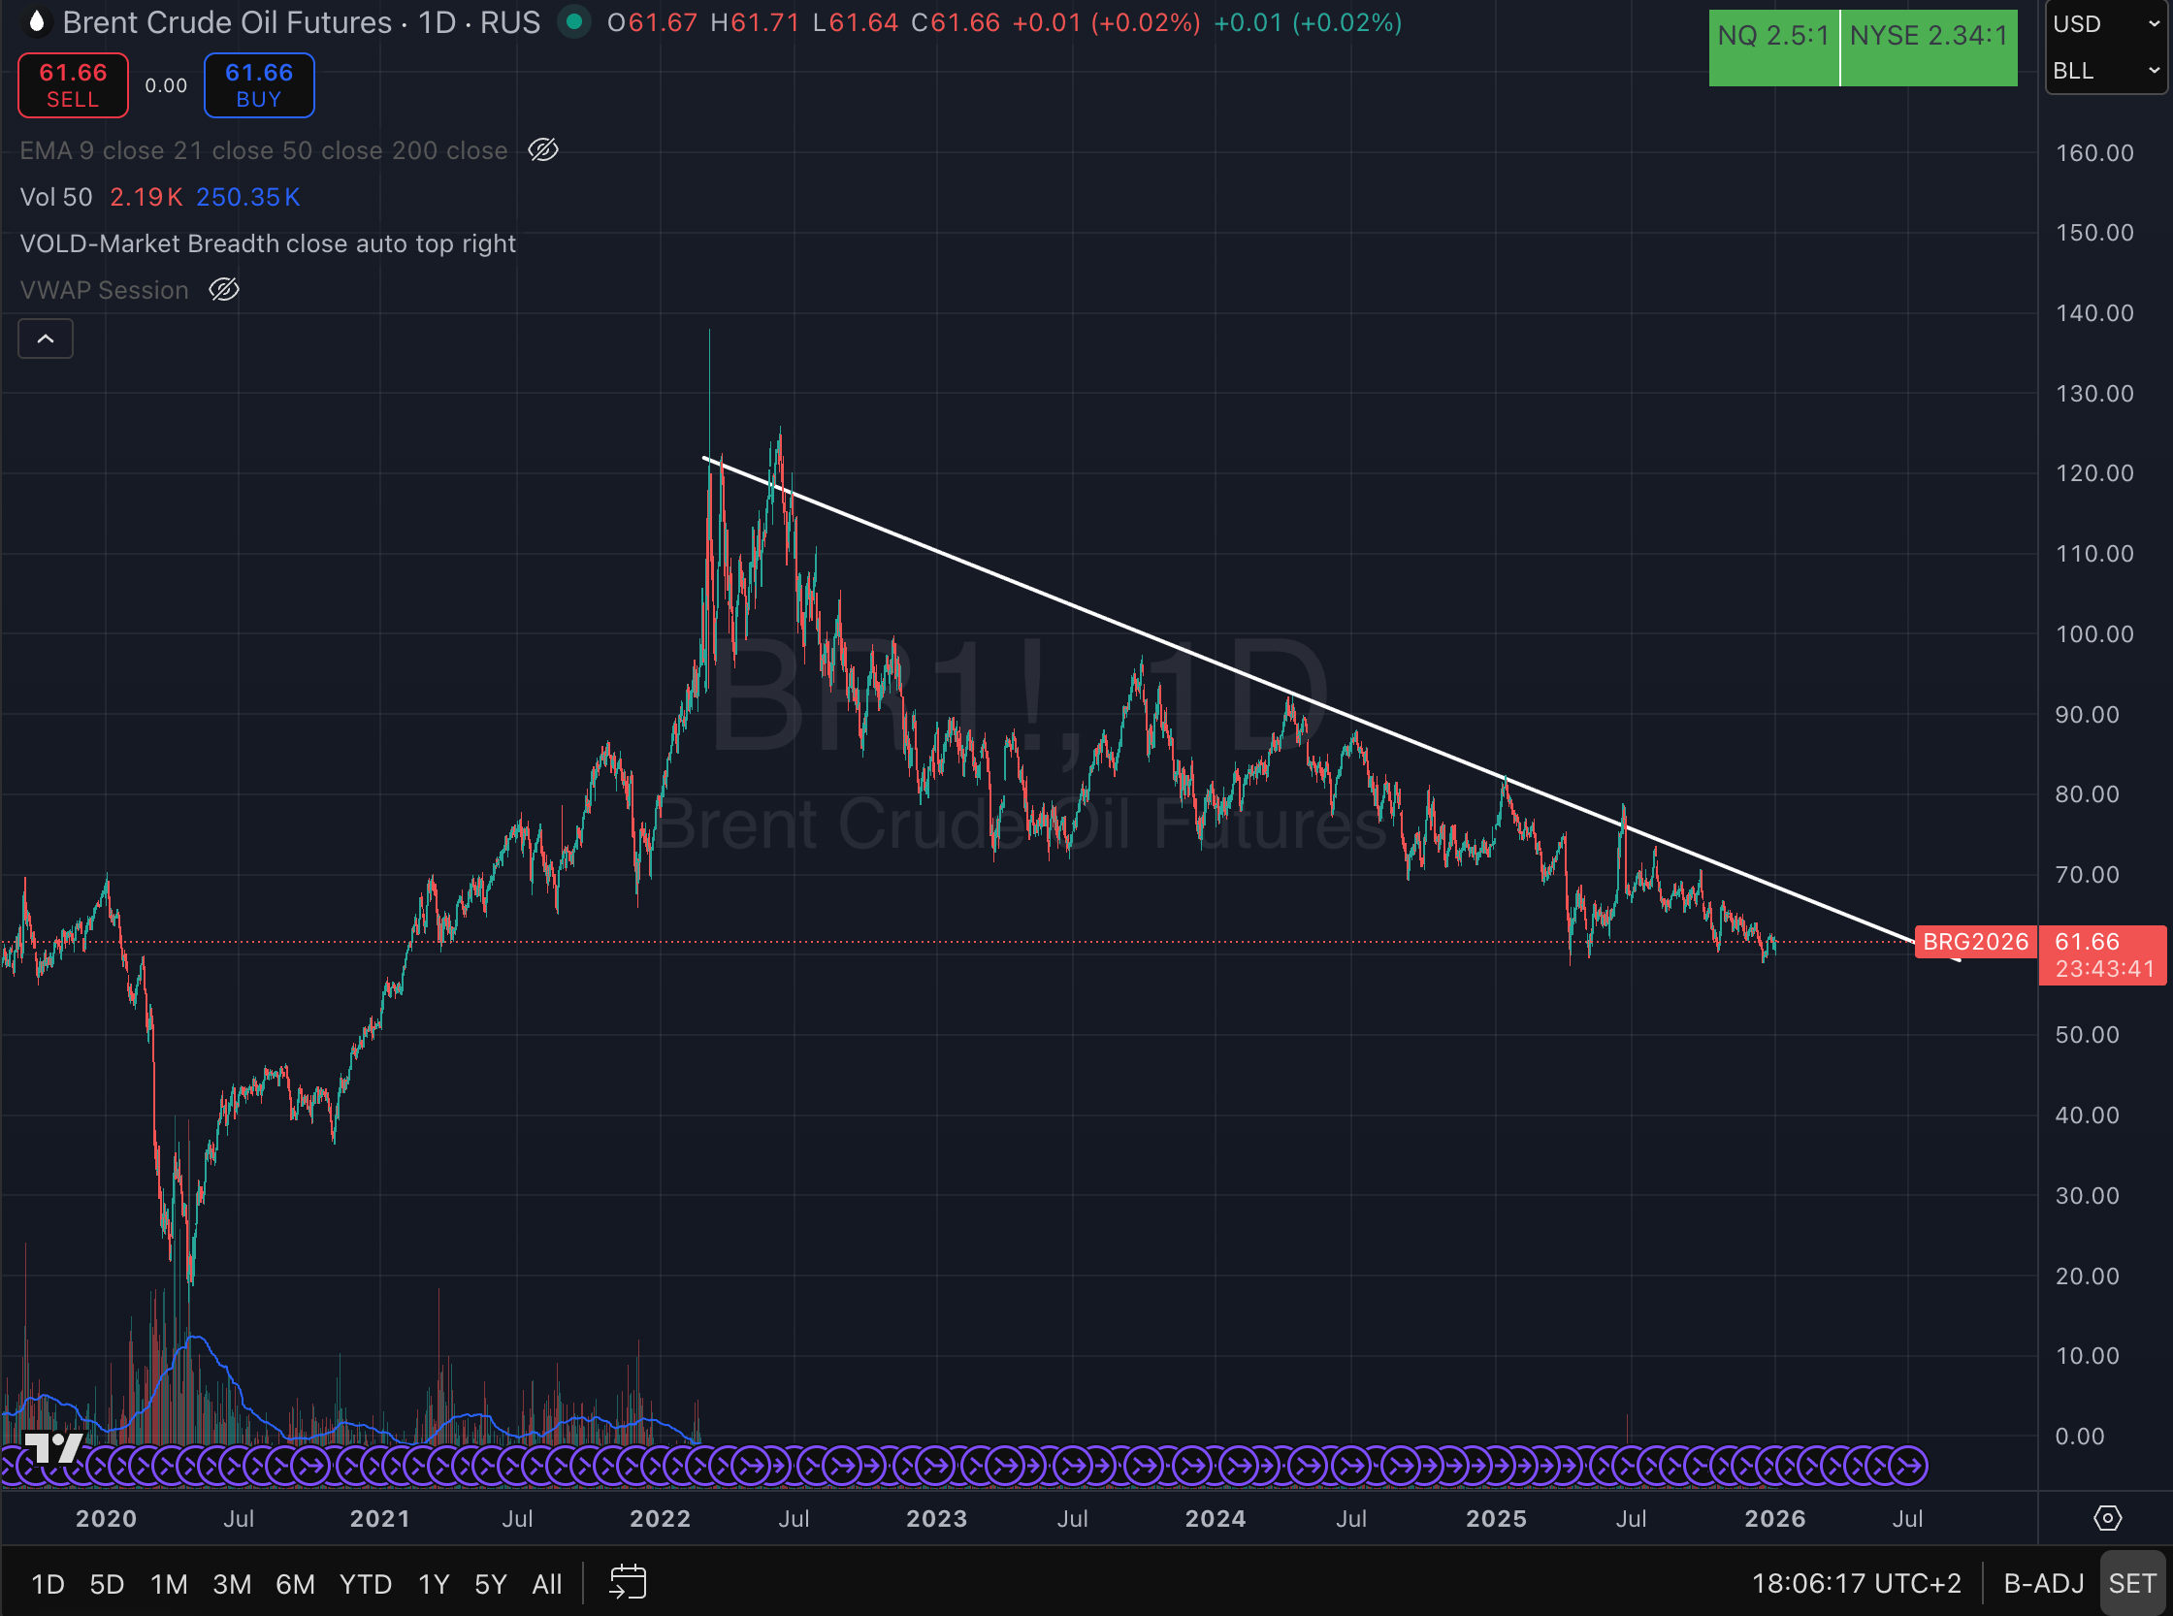Show the hidden EMA indicator
The image size is (2173, 1616).
pyautogui.click(x=543, y=149)
